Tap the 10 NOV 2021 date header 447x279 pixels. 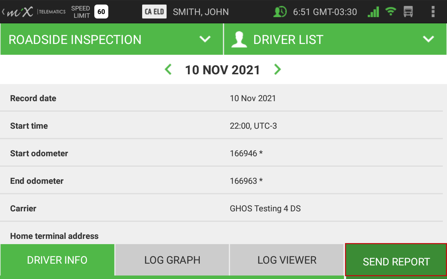[x=222, y=70]
